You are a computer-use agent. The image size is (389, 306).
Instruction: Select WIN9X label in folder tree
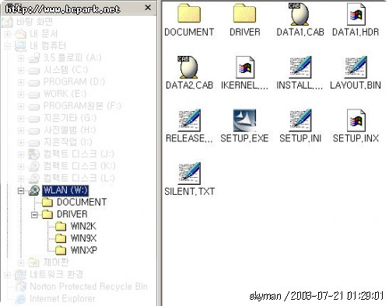pyautogui.click(x=83, y=238)
